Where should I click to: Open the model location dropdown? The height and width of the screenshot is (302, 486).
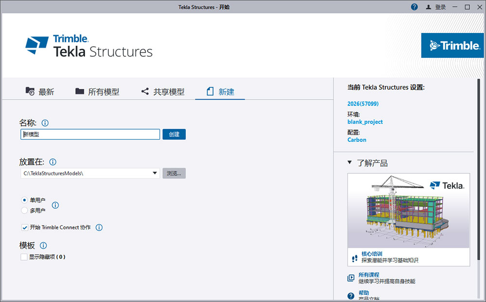point(155,173)
